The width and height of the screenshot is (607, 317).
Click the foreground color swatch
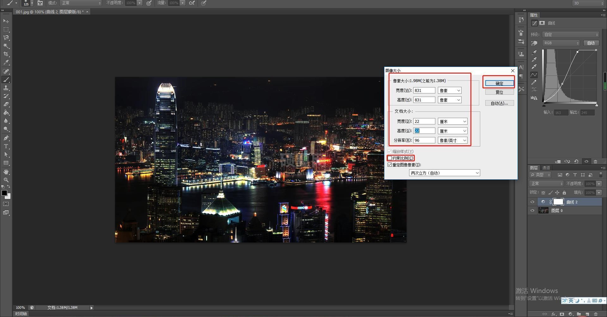4,193
